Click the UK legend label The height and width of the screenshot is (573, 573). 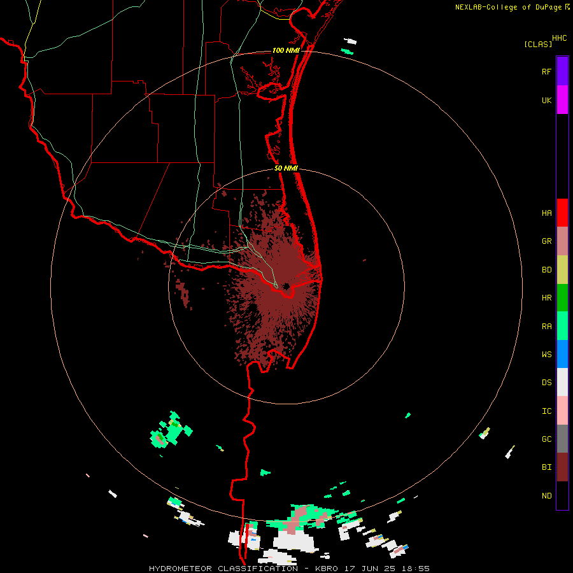tap(547, 100)
